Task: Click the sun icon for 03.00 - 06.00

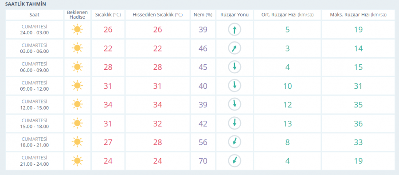Action: 77,48
